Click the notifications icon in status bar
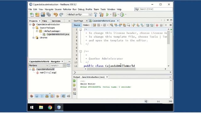This screenshot has height=113, width=201. [x=146, y=101]
